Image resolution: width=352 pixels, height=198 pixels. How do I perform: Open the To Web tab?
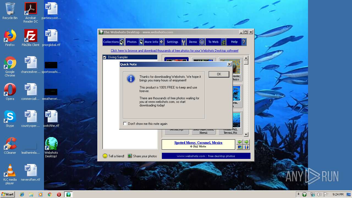[216, 42]
